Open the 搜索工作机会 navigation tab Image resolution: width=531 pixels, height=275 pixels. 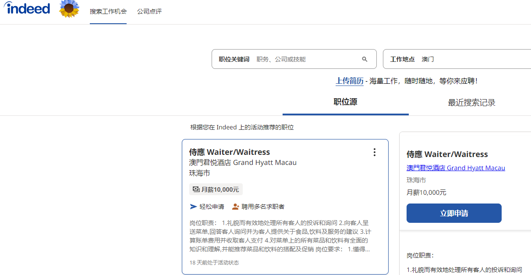tap(108, 11)
